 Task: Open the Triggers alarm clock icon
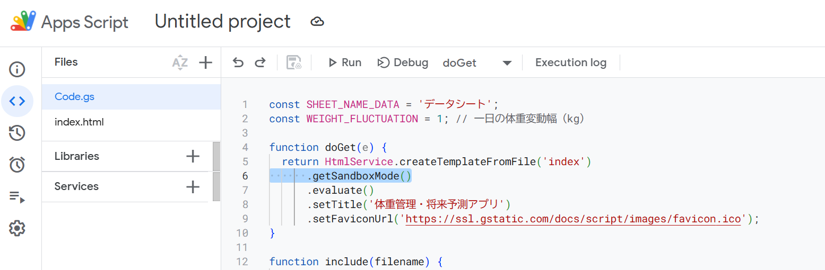tap(17, 165)
